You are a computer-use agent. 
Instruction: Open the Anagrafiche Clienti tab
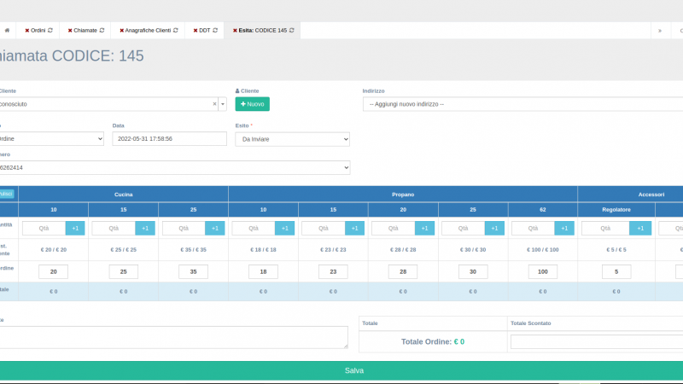tap(149, 30)
